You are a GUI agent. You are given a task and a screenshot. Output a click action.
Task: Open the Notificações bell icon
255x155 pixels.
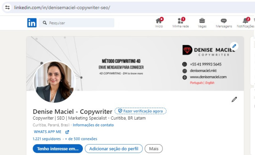point(245,21)
